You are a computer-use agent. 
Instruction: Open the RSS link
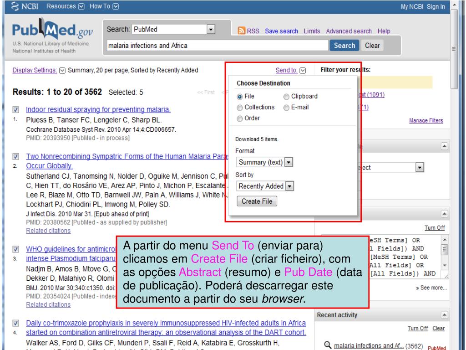pos(253,31)
